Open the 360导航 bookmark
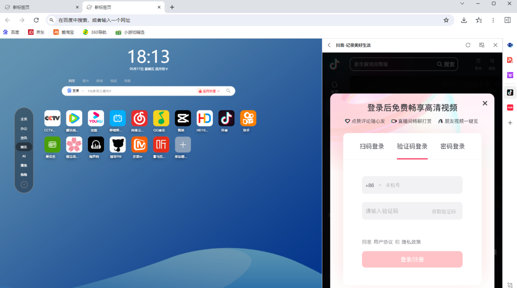The image size is (517, 288). [x=95, y=32]
